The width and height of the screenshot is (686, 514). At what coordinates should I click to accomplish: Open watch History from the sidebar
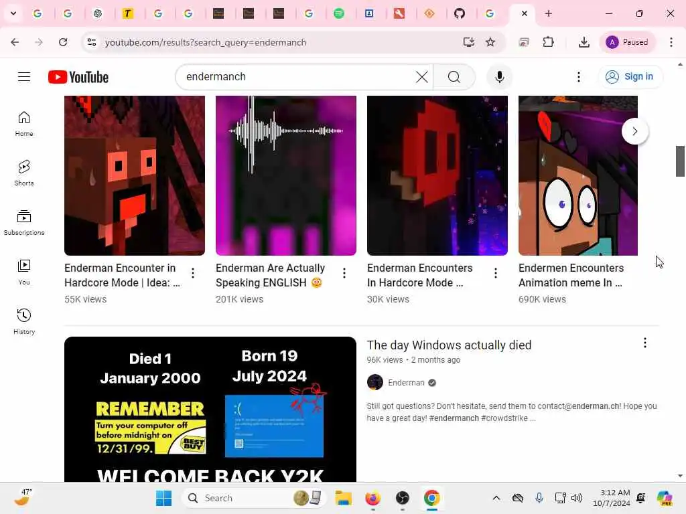pyautogui.click(x=24, y=321)
